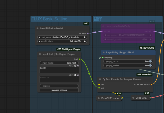Select the FLUX Basic Setting group title
Viewport: 164px width, 113px height.
[x=49, y=19]
